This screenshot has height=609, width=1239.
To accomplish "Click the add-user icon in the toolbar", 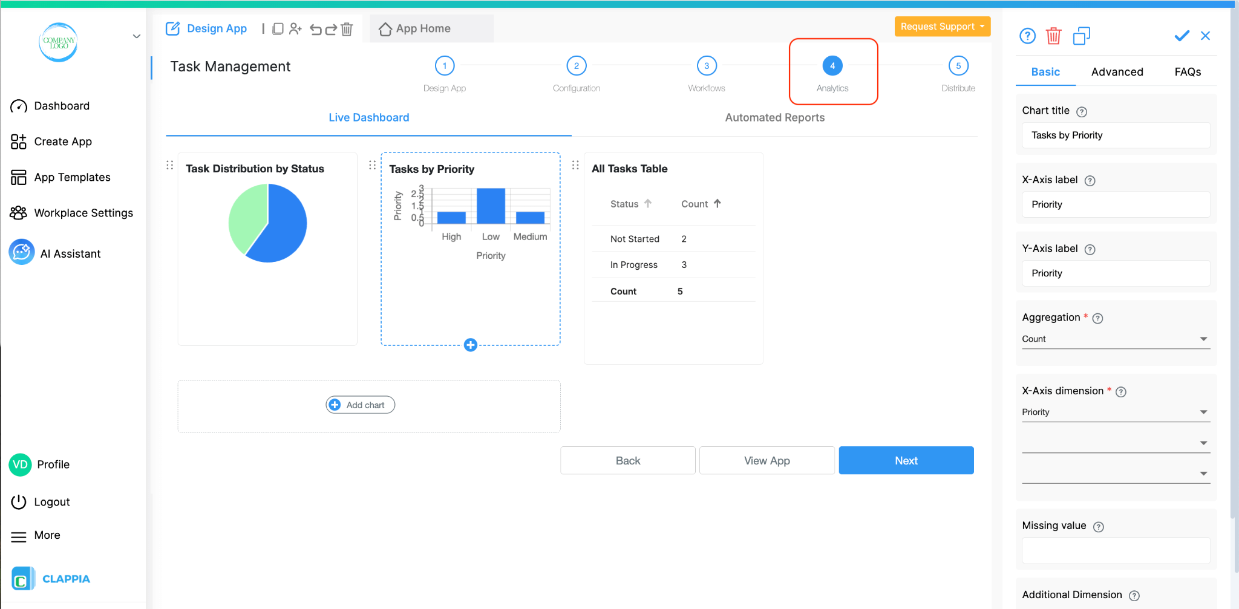I will (295, 28).
